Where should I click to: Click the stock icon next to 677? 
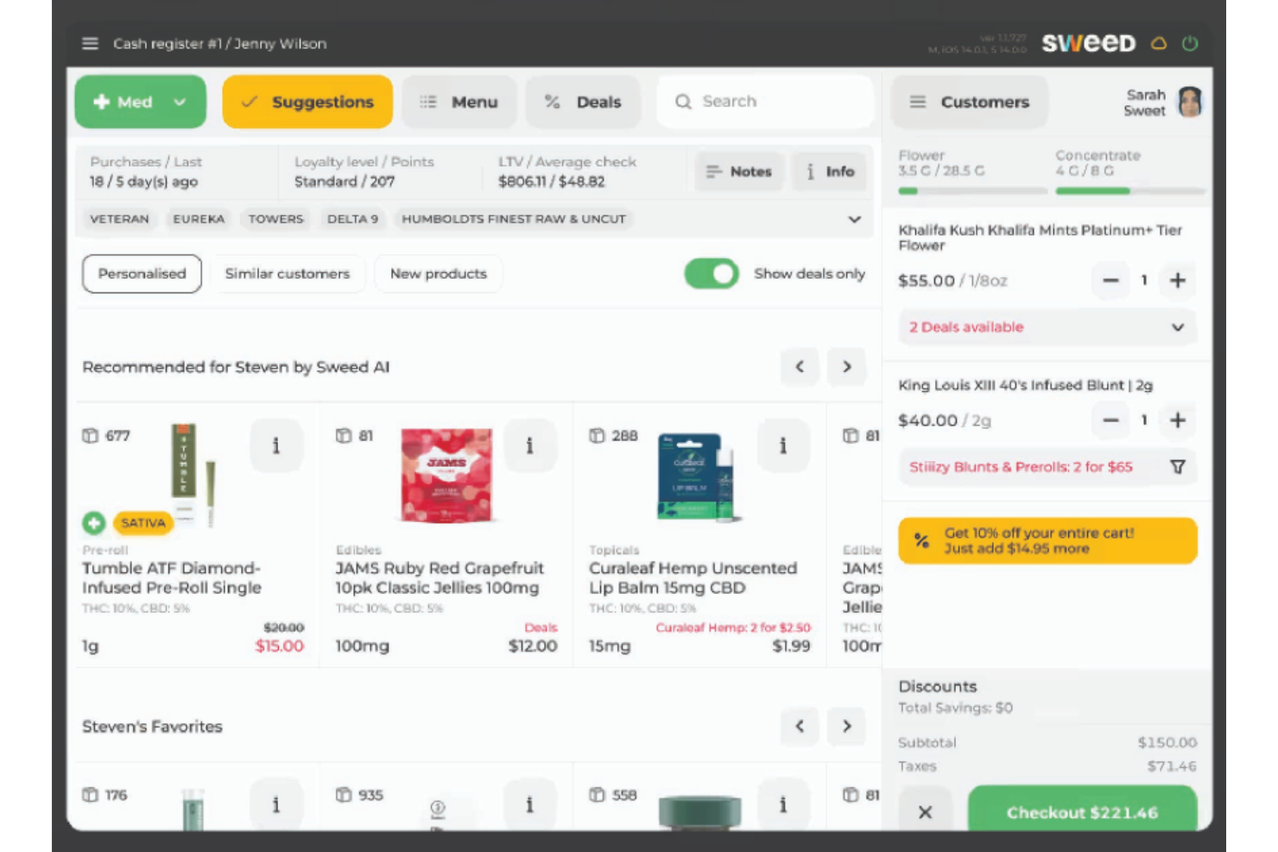(x=90, y=436)
